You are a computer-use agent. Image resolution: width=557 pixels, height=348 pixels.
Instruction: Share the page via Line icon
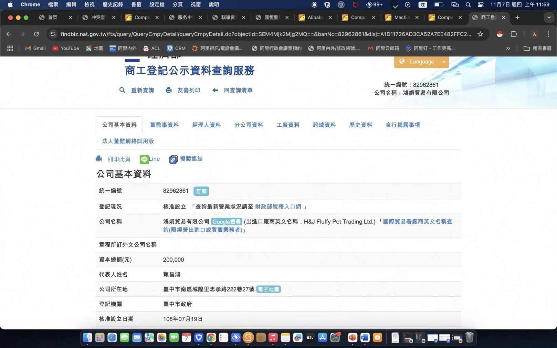[x=144, y=159]
